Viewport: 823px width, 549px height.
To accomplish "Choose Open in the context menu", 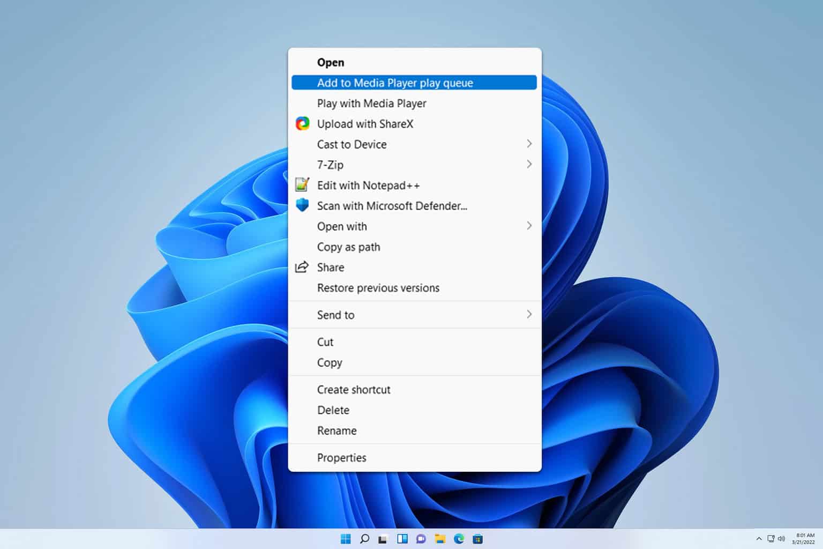I will click(x=414, y=62).
